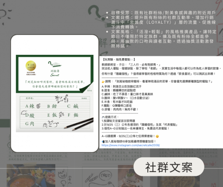Click the sentence starting "你有什麼「隱藏個性」"
Screen dimensions: 223x187
[158, 74]
